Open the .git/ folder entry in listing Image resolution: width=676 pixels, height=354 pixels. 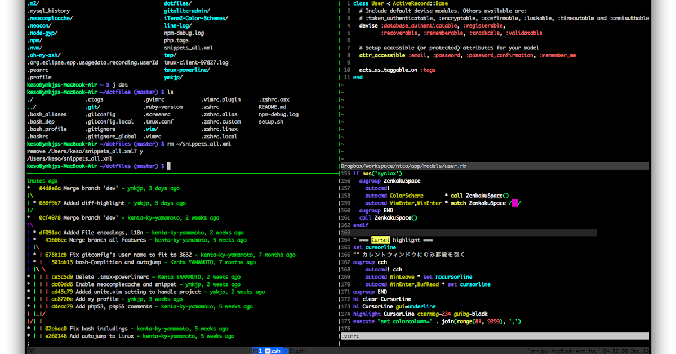(x=91, y=107)
